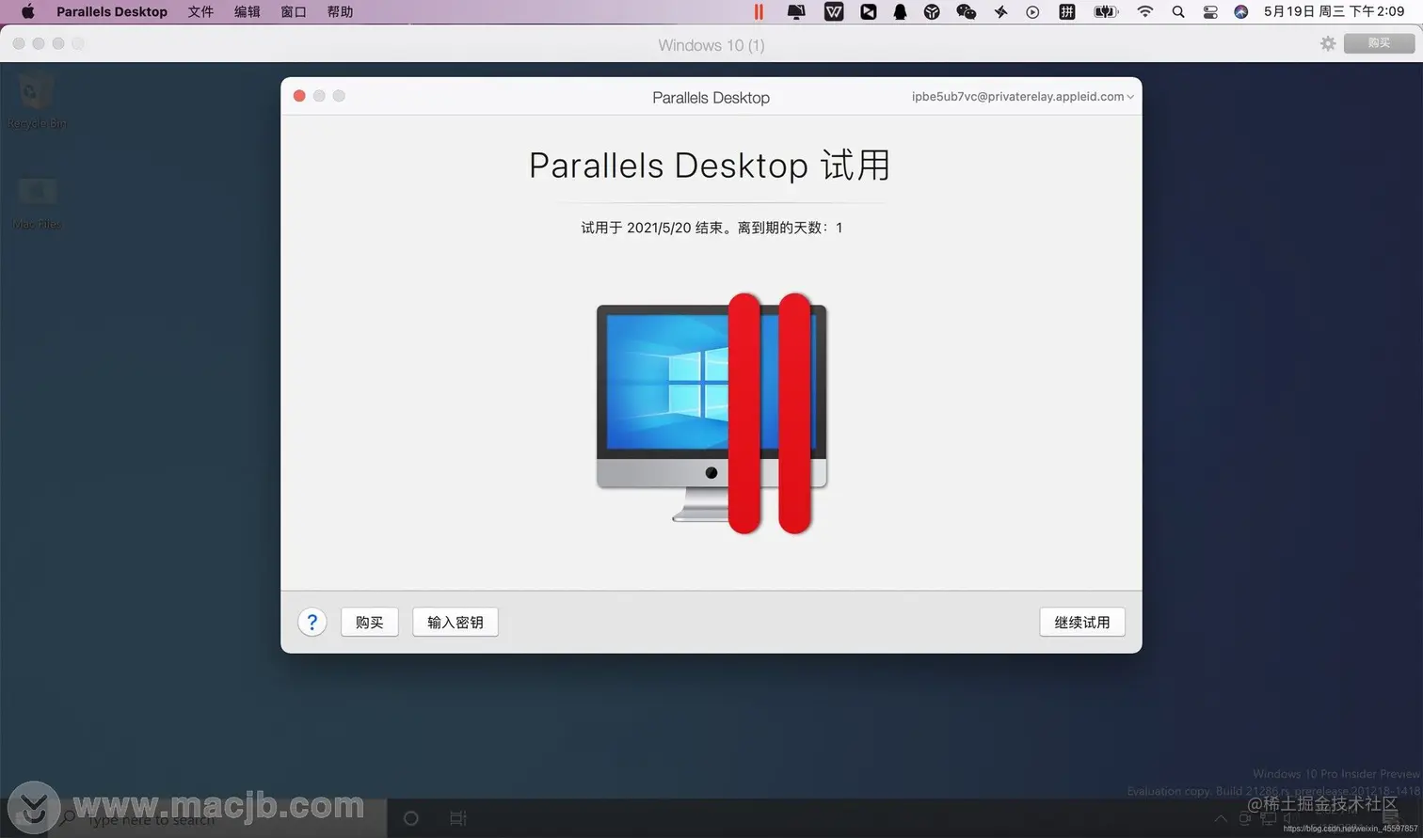Click the black arrow app menu bar icon
This screenshot has width=1423, height=838.
(x=868, y=12)
